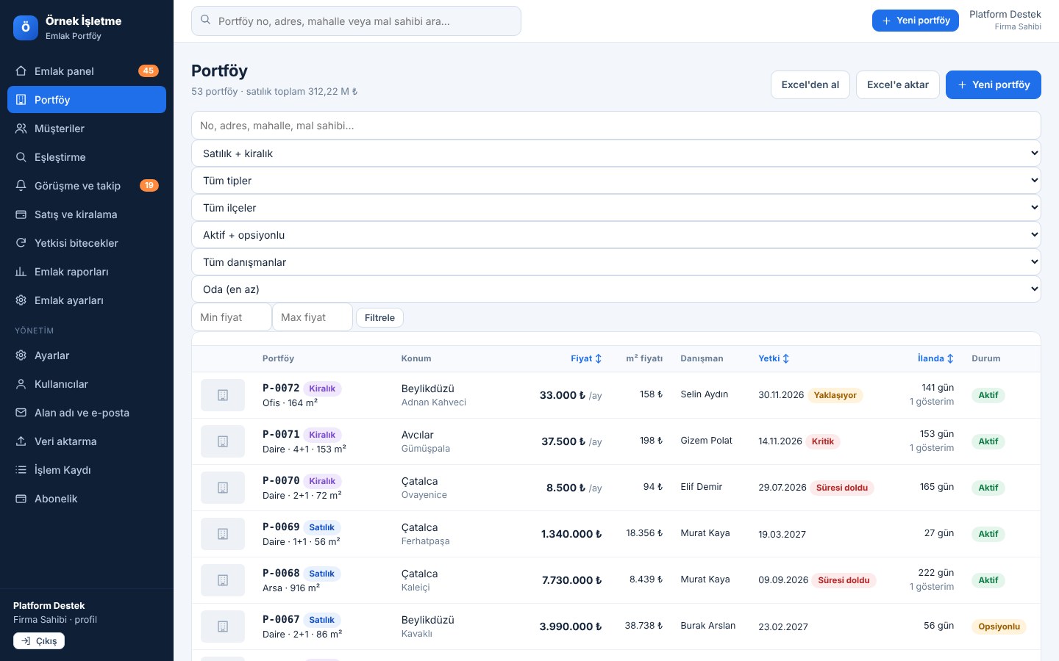Screen dimensions: 1059x661
Task: Click the top bar Yeni portföy button
Action: (x=916, y=21)
